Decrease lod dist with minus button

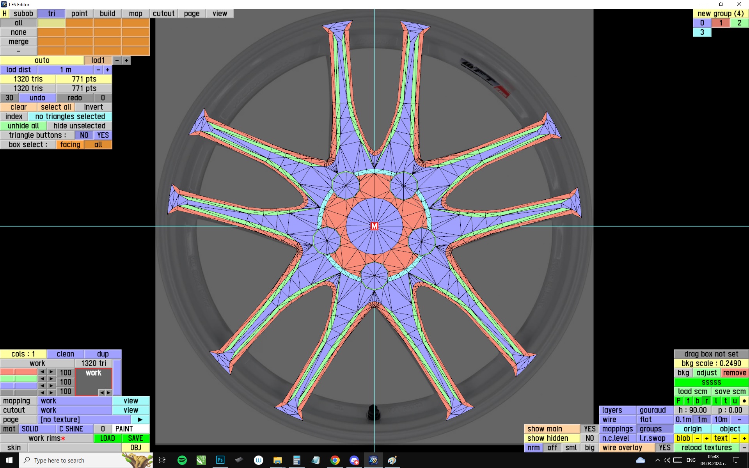tap(98, 70)
